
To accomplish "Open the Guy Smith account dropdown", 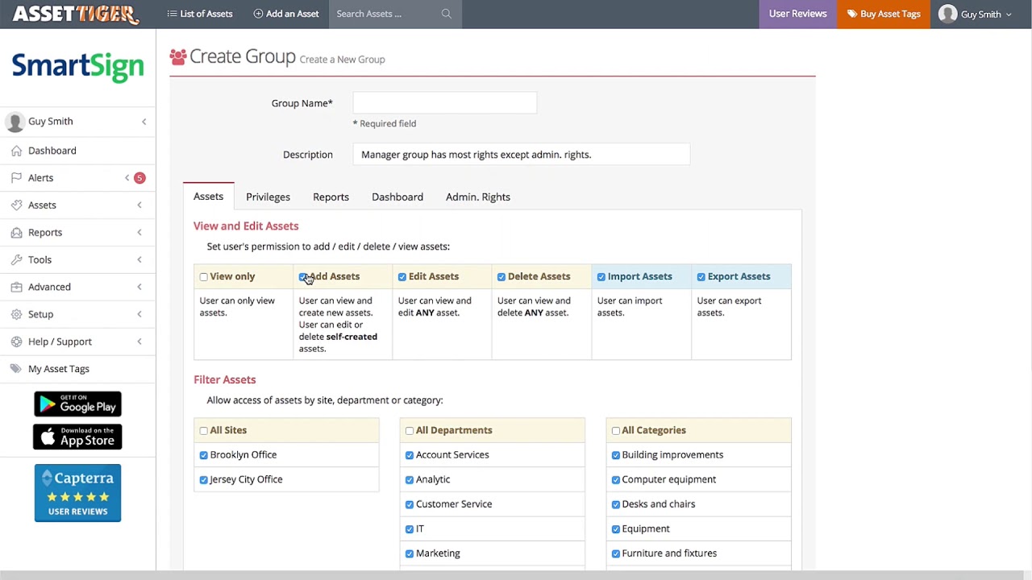I will click(x=976, y=14).
